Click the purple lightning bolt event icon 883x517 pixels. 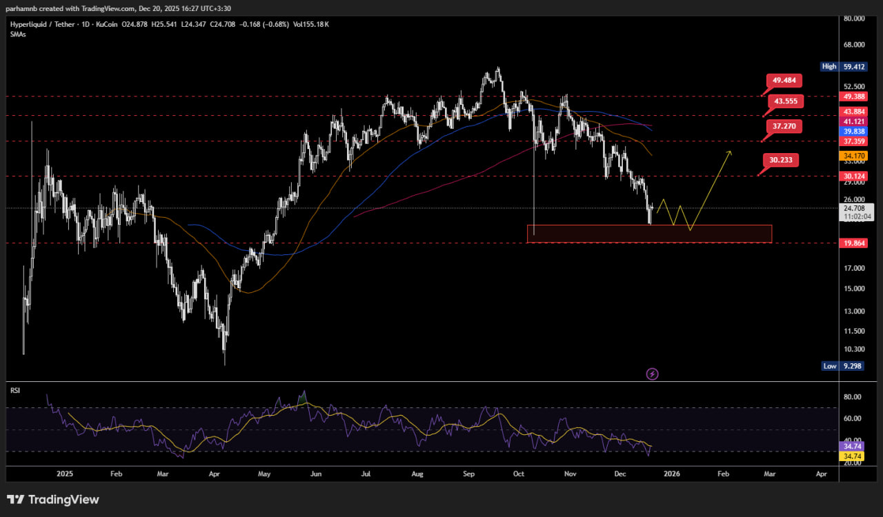coord(652,374)
